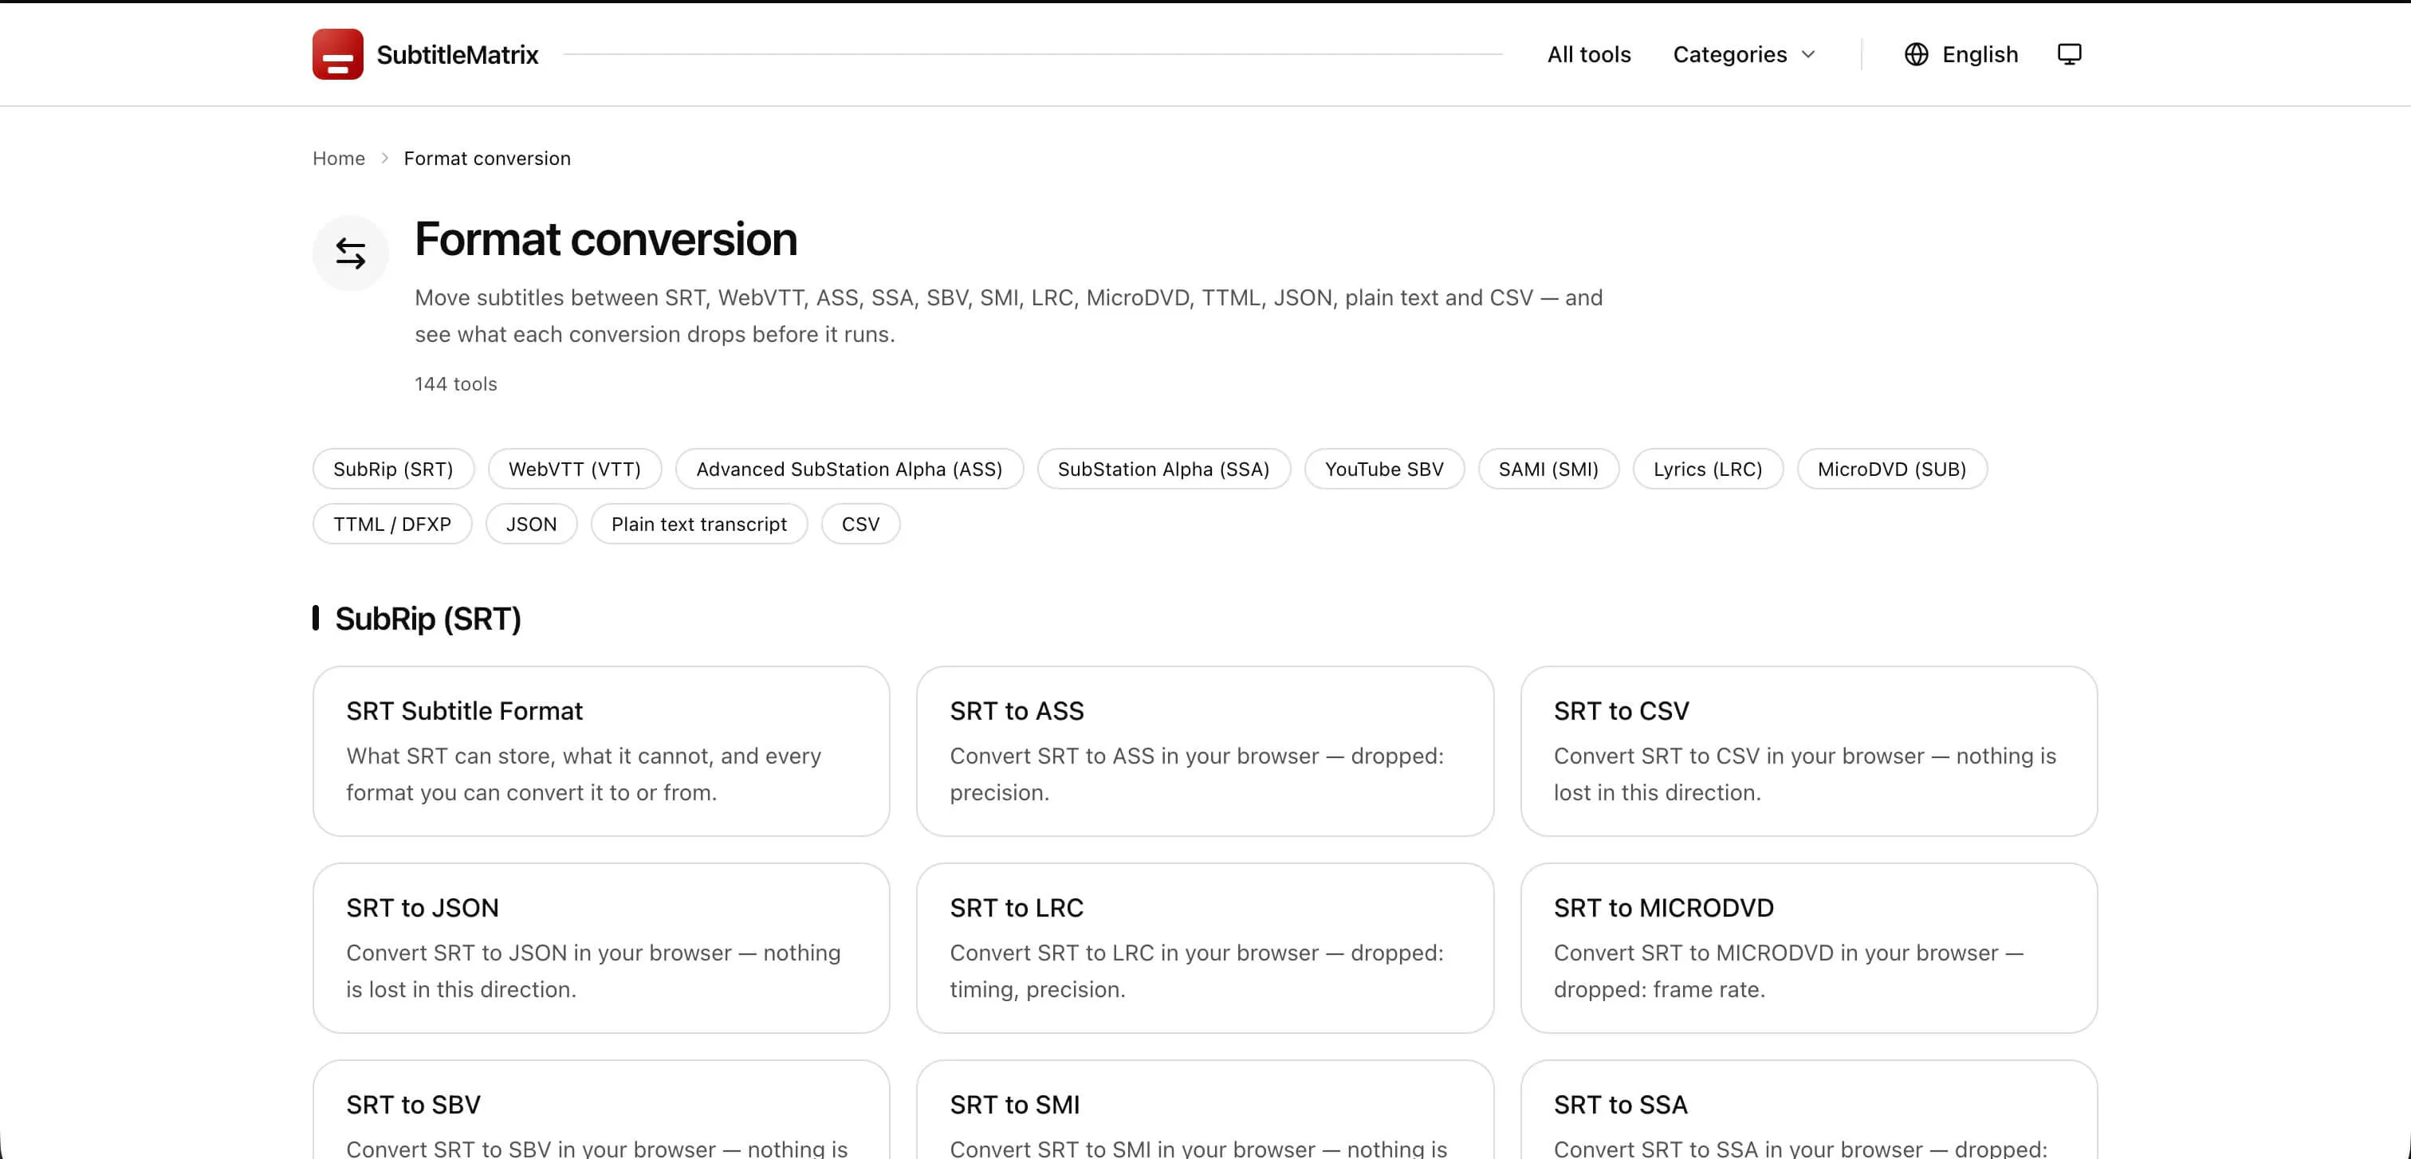Open the SRT to JSON converter card
Screen dimensions: 2411x1159
[601, 948]
